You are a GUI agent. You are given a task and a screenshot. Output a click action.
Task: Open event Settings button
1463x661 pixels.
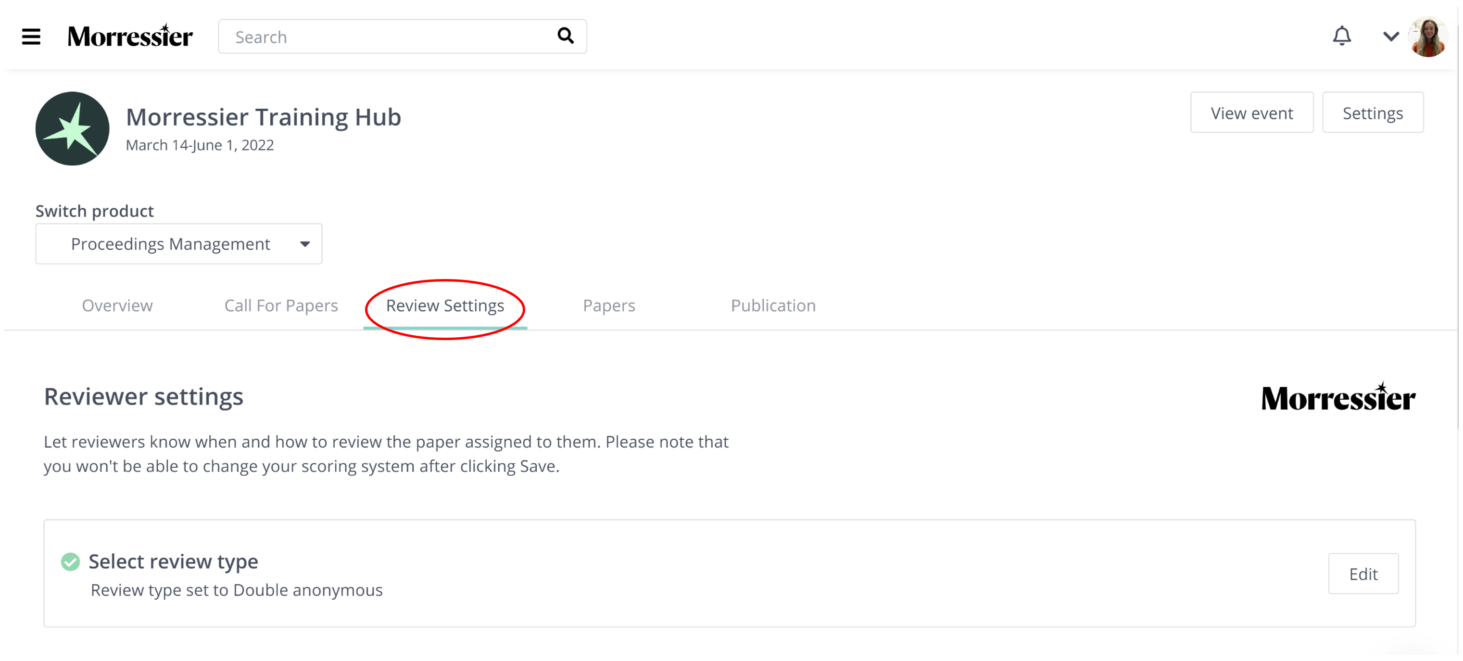click(x=1373, y=113)
